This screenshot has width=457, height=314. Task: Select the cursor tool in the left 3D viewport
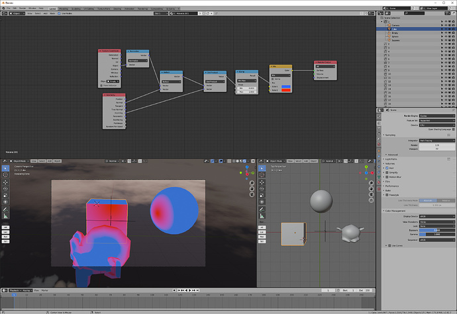[5, 175]
